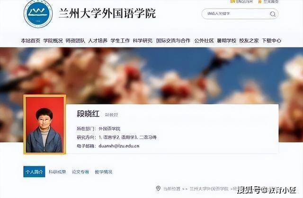Switch to the 科研成果 tab
Viewport: 303px width, 198px height.
point(57,172)
